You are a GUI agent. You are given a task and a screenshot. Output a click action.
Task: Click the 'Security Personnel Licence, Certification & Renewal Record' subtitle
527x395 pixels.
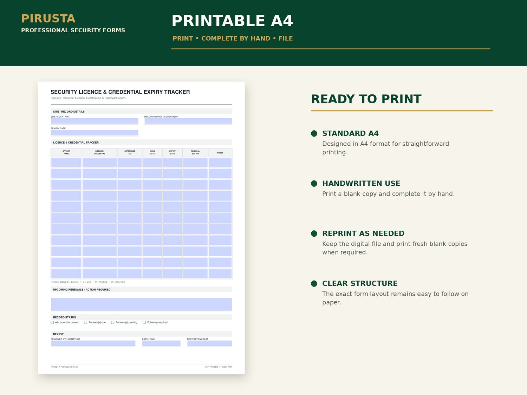click(x=88, y=98)
